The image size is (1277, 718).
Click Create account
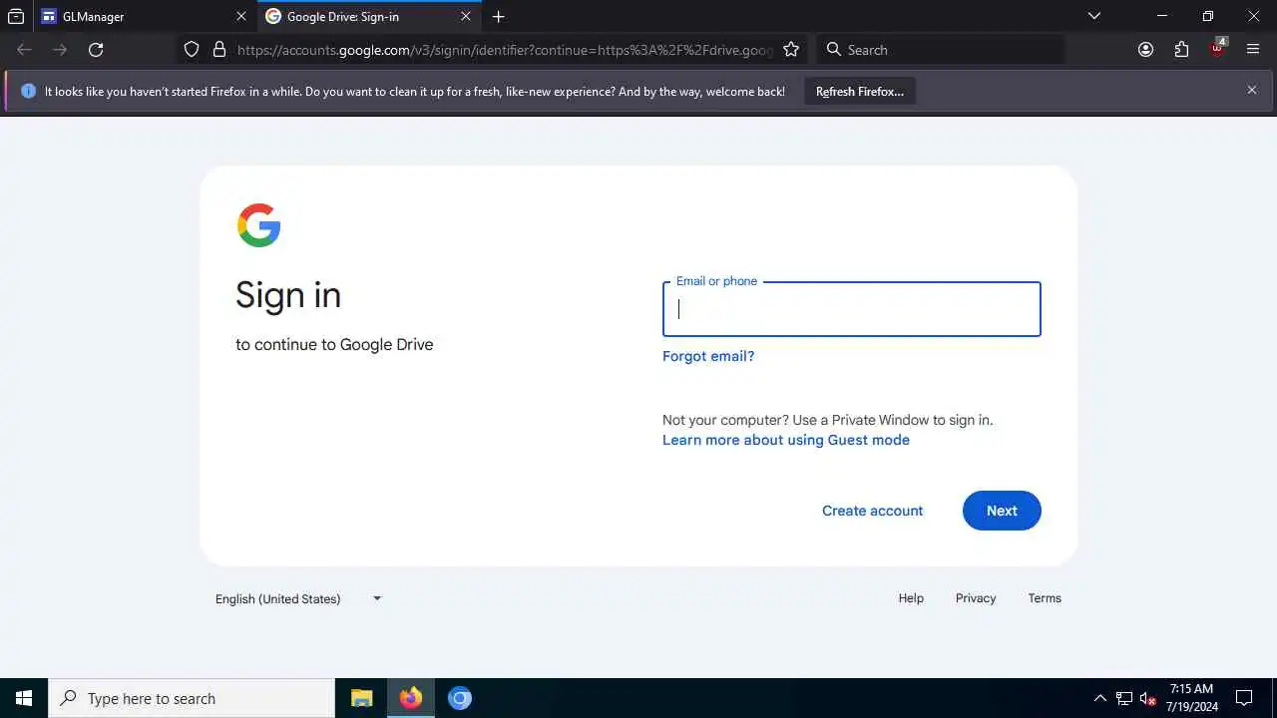pos(873,511)
